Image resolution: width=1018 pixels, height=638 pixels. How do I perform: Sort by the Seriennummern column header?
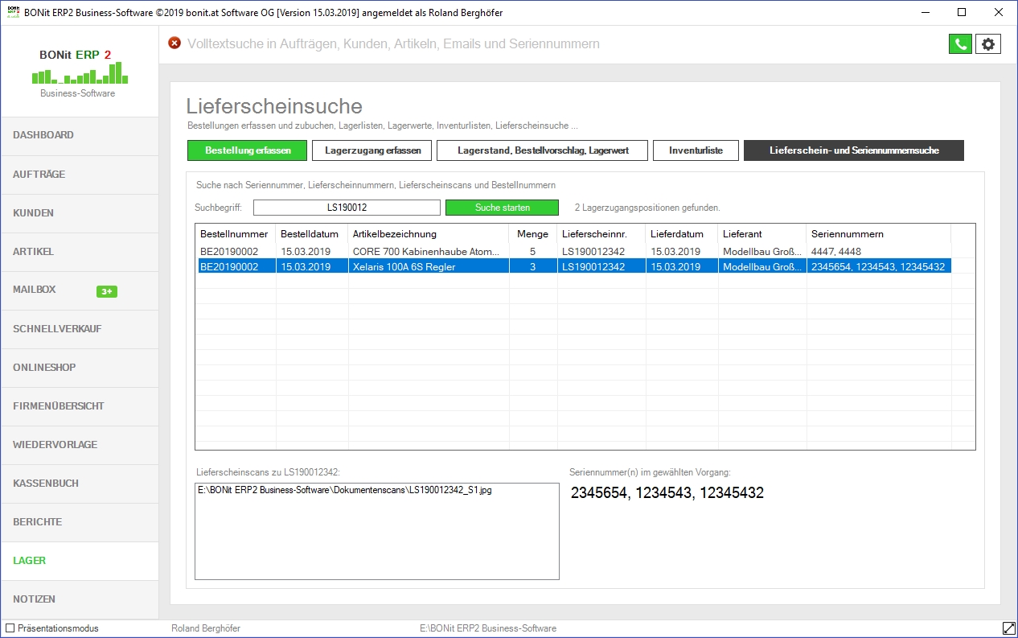point(879,234)
